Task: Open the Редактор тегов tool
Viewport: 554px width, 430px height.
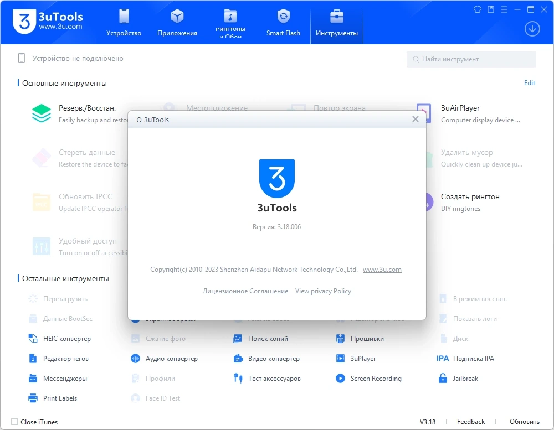Action: [x=58, y=359]
